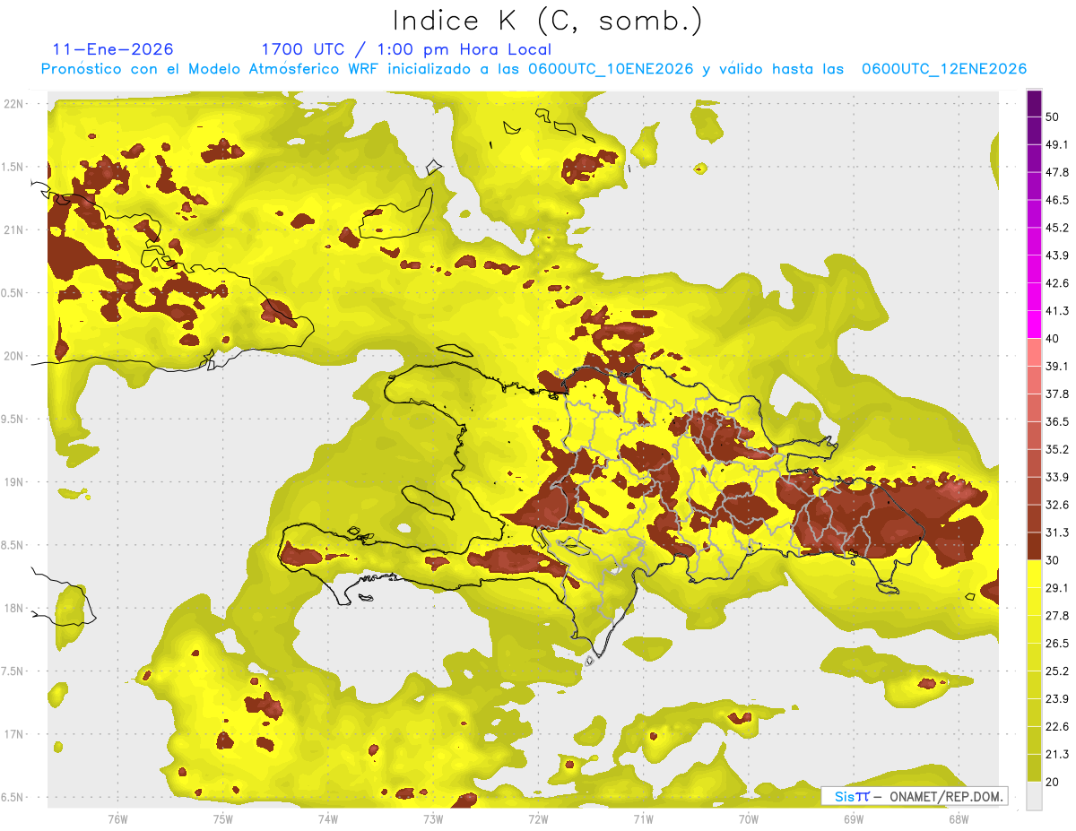1076x831 pixels.
Task: Click the '20N' latitude label
Action: click(x=13, y=357)
